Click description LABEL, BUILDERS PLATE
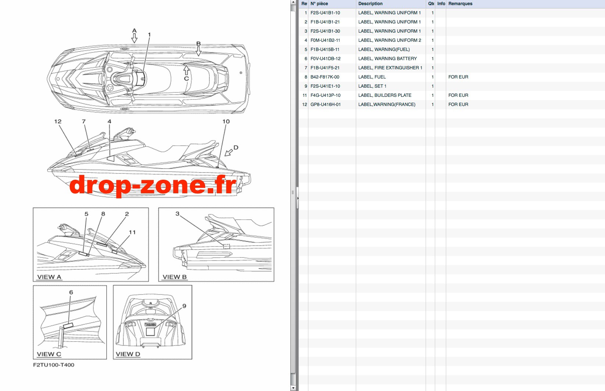The width and height of the screenshot is (605, 391). tap(385, 95)
